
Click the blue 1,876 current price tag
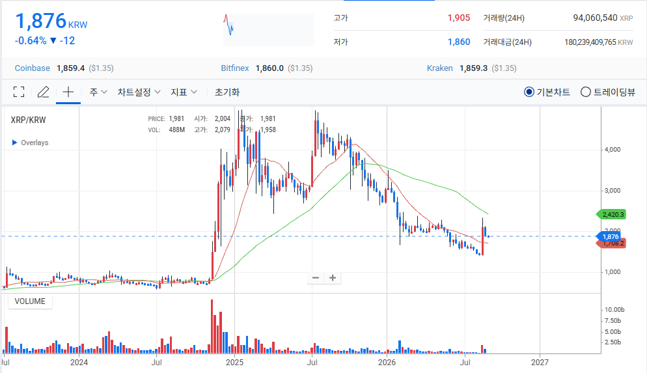point(609,236)
